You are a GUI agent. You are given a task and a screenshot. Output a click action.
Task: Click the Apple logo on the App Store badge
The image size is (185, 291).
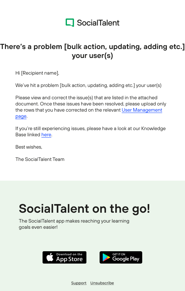coord(50,257)
